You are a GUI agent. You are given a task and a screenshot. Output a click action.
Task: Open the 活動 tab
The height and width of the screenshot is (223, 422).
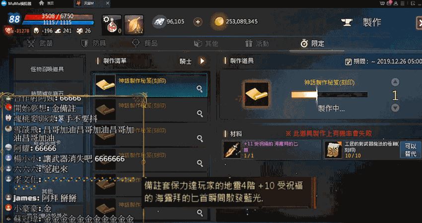[257, 43]
